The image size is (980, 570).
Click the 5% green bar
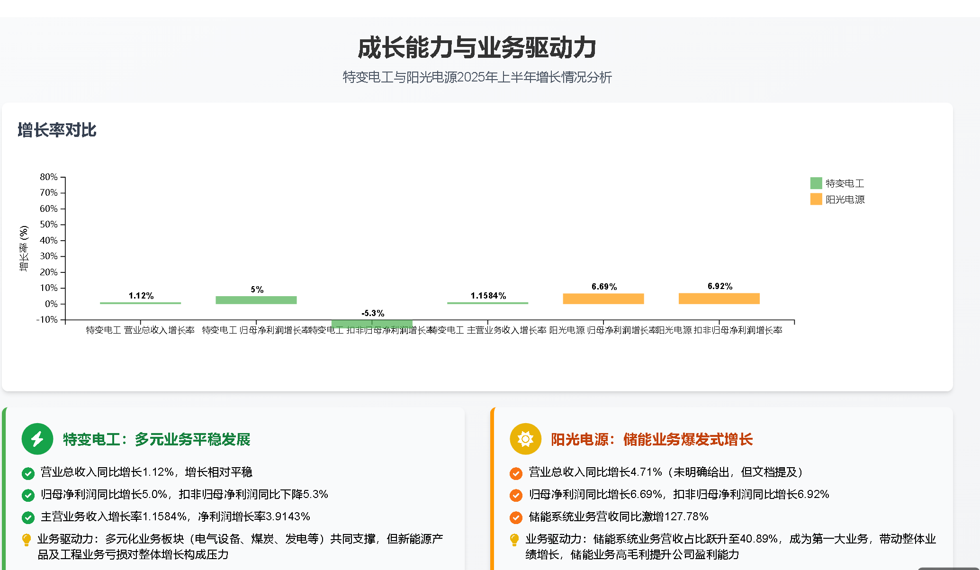[256, 300]
